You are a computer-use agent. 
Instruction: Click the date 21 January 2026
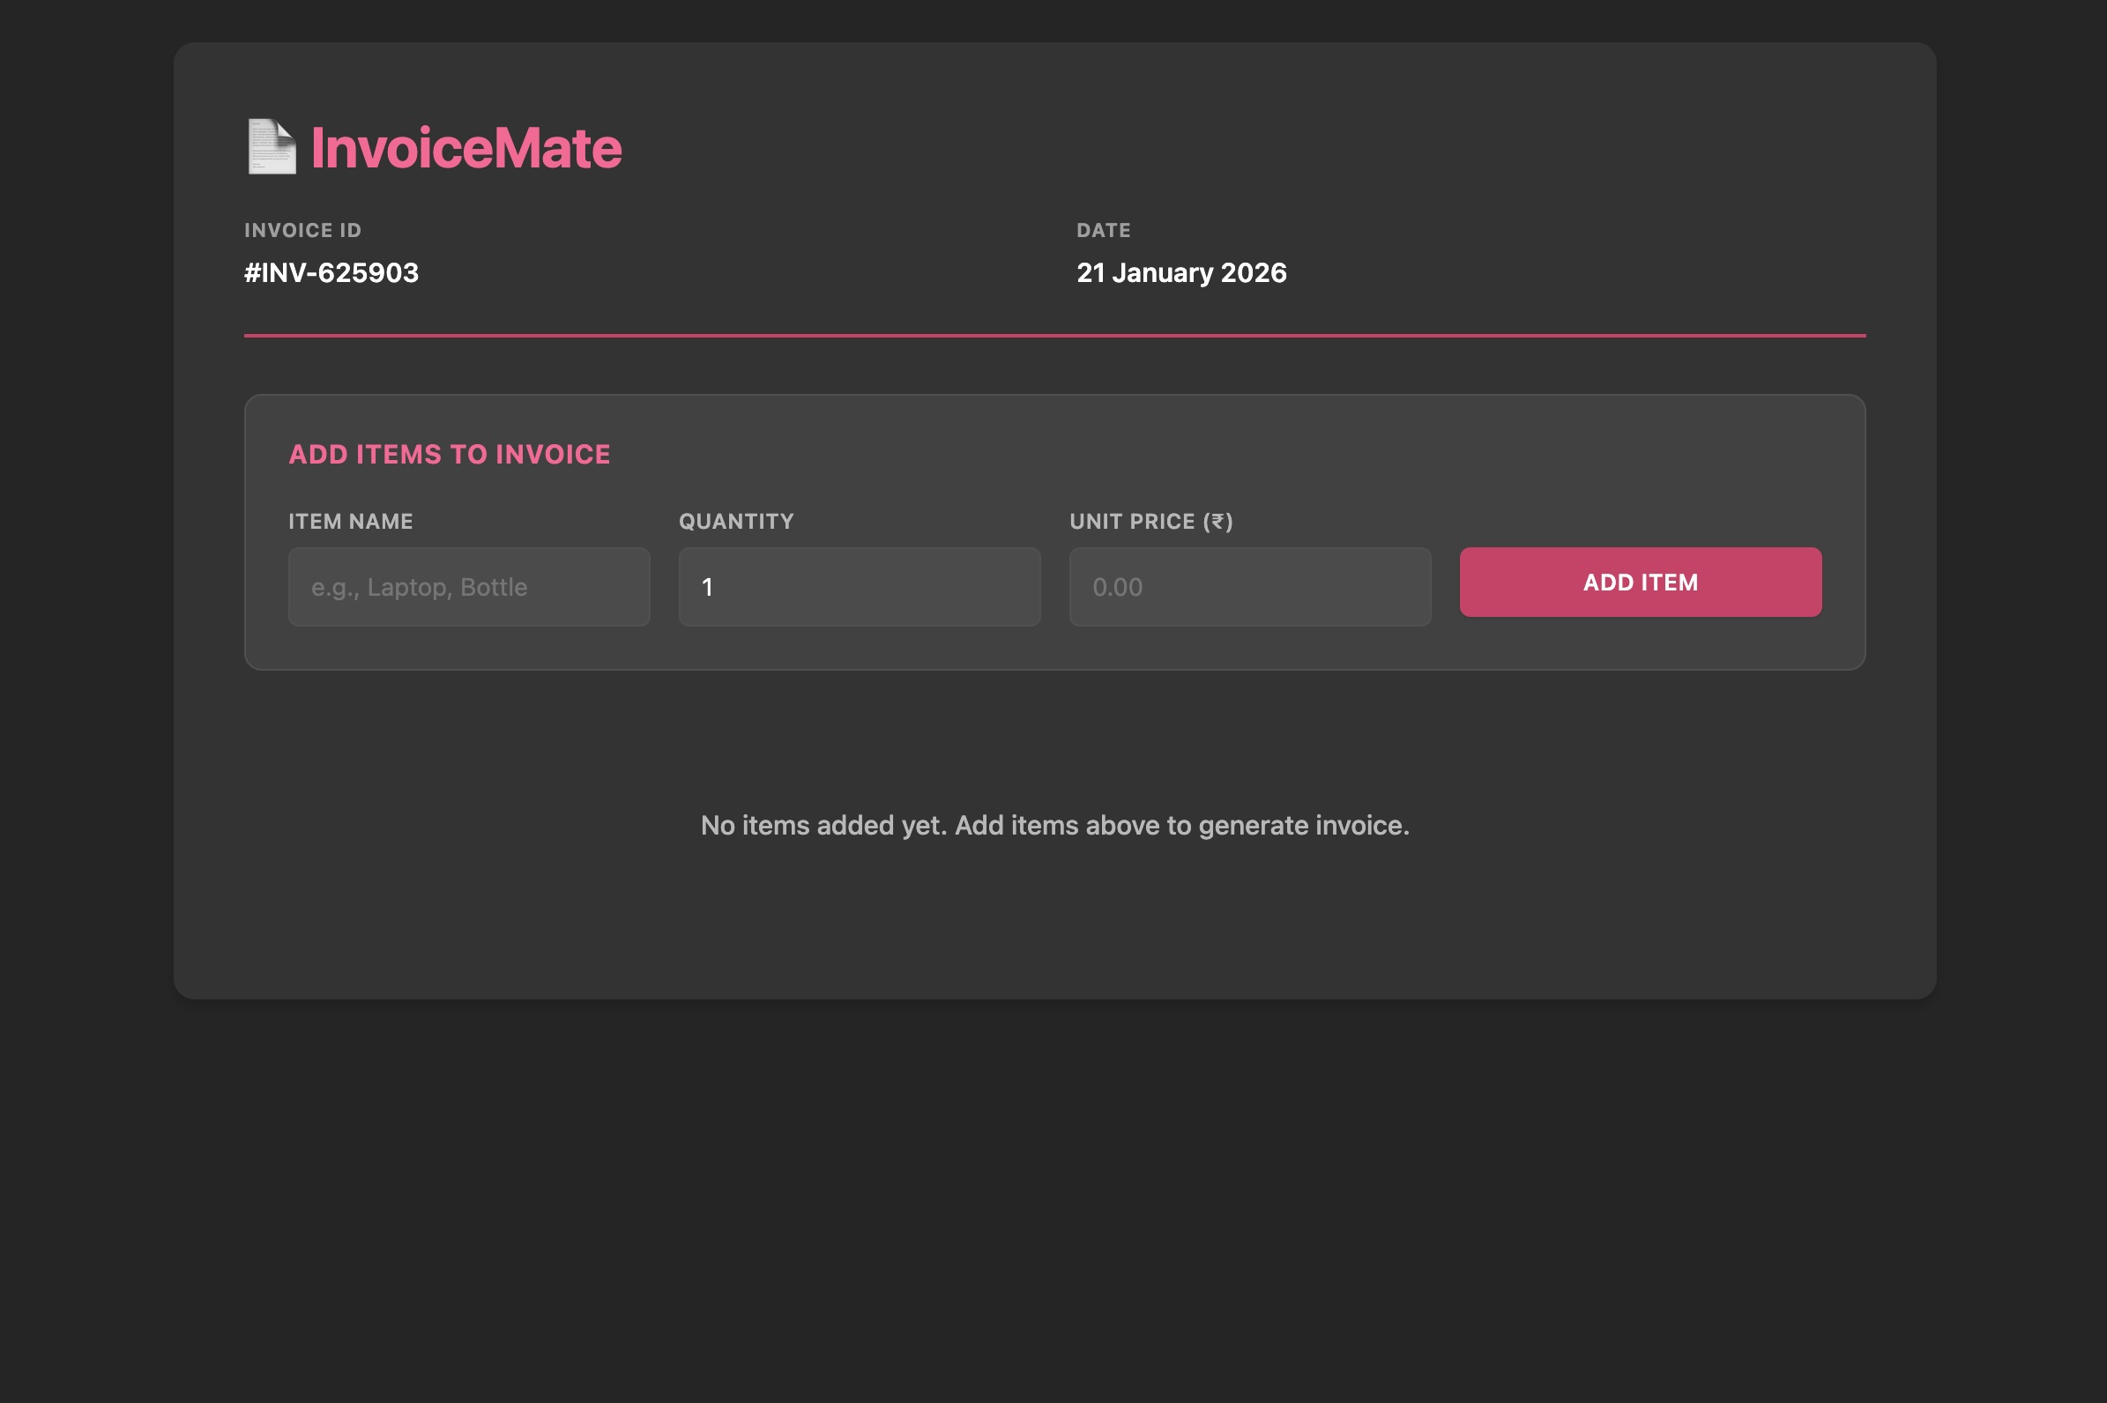pyautogui.click(x=1180, y=273)
